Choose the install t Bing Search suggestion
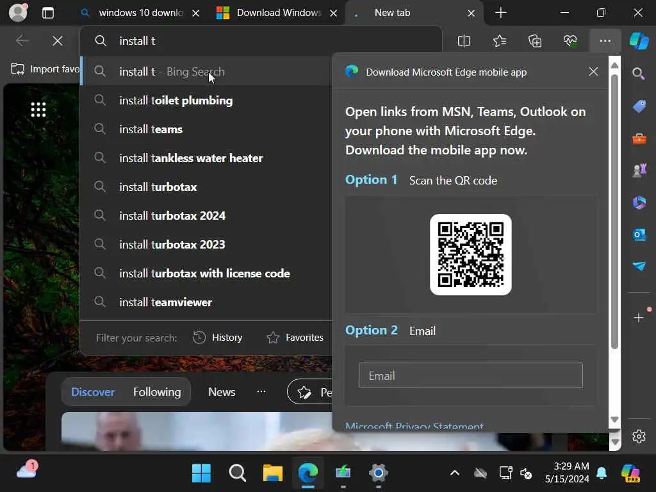656x492 pixels. click(206, 72)
